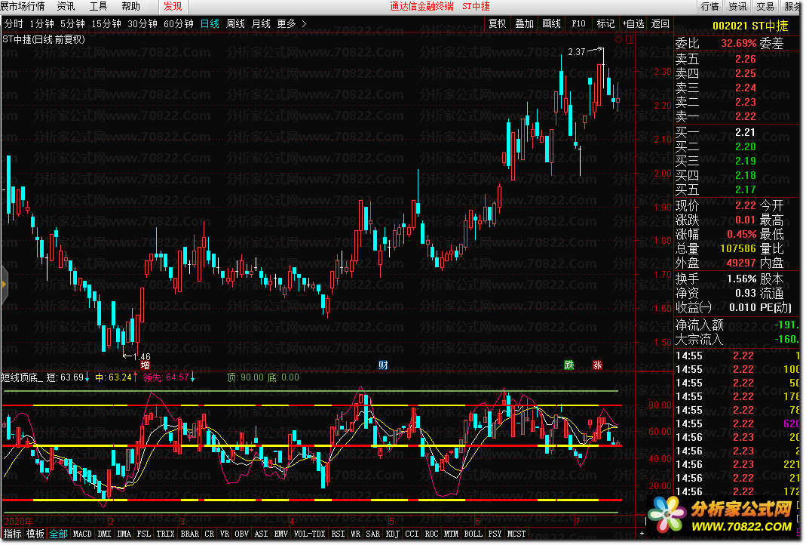806x545 pixels.
Task: Select the 发现 tab
Action: click(173, 6)
